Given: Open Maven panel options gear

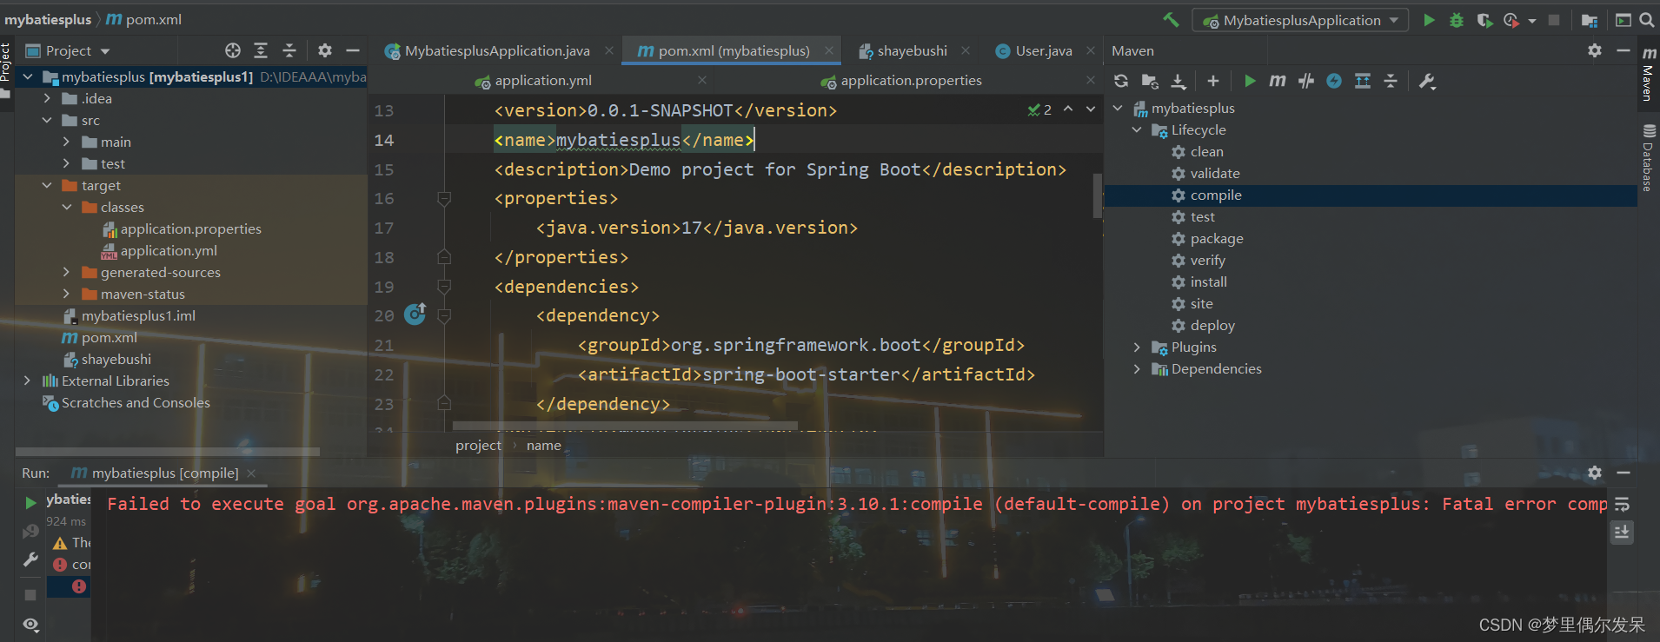Looking at the screenshot, I should click(1595, 50).
